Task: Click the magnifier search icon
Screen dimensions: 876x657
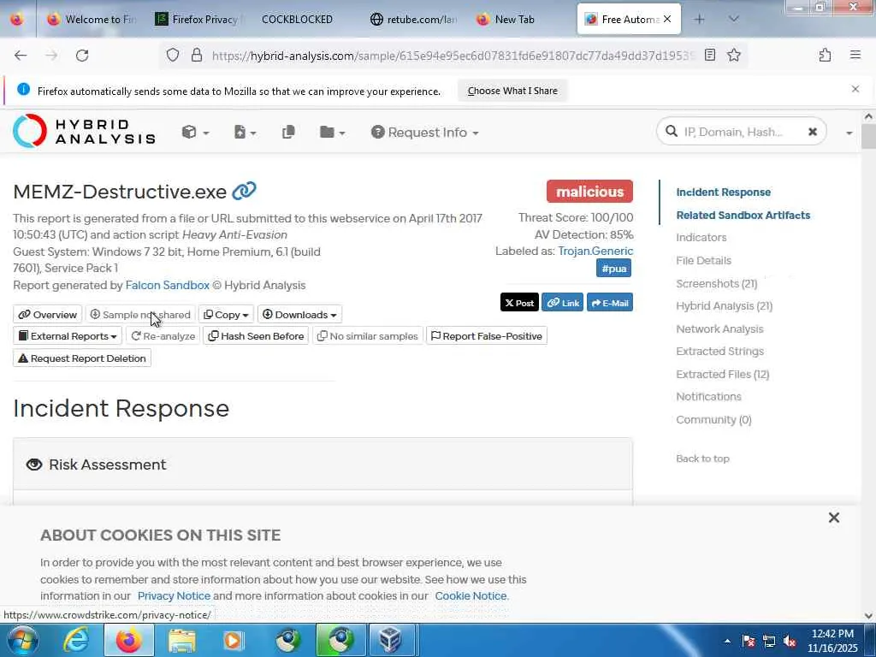Action: [x=671, y=131]
